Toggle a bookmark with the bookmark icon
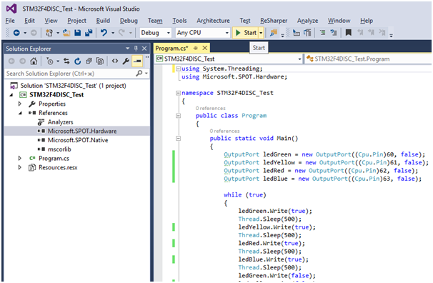 click(x=349, y=33)
